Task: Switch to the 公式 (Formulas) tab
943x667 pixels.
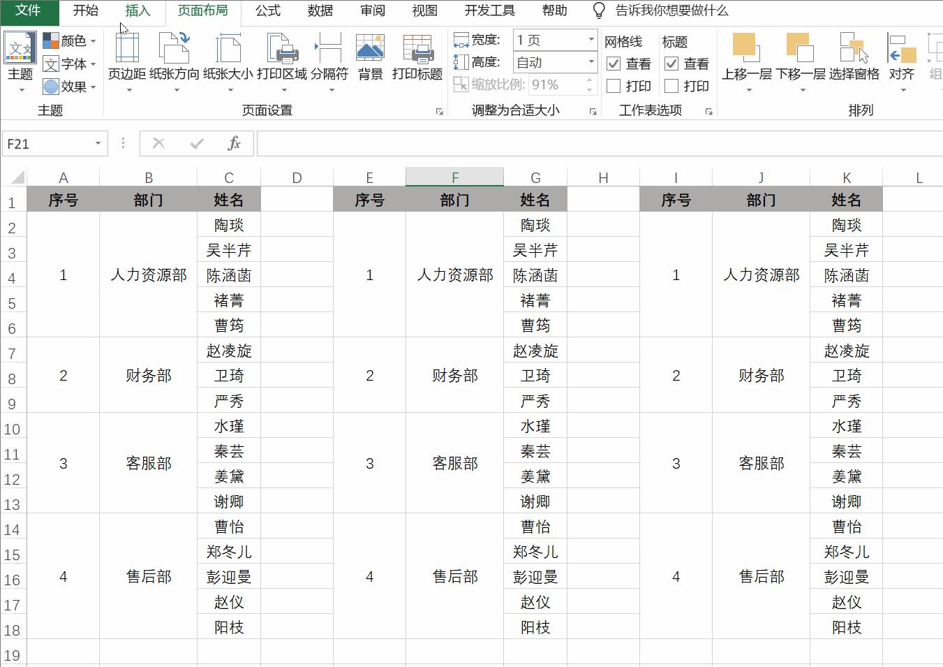Action: [x=267, y=10]
